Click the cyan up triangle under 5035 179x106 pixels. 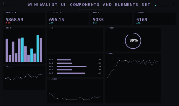point(93,23)
